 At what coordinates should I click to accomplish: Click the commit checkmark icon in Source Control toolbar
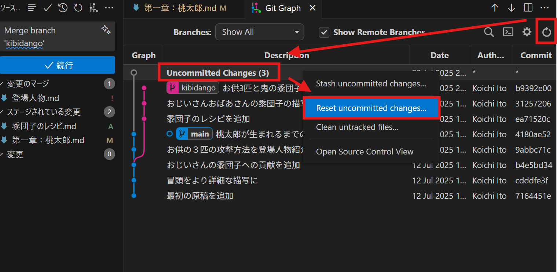click(x=47, y=8)
